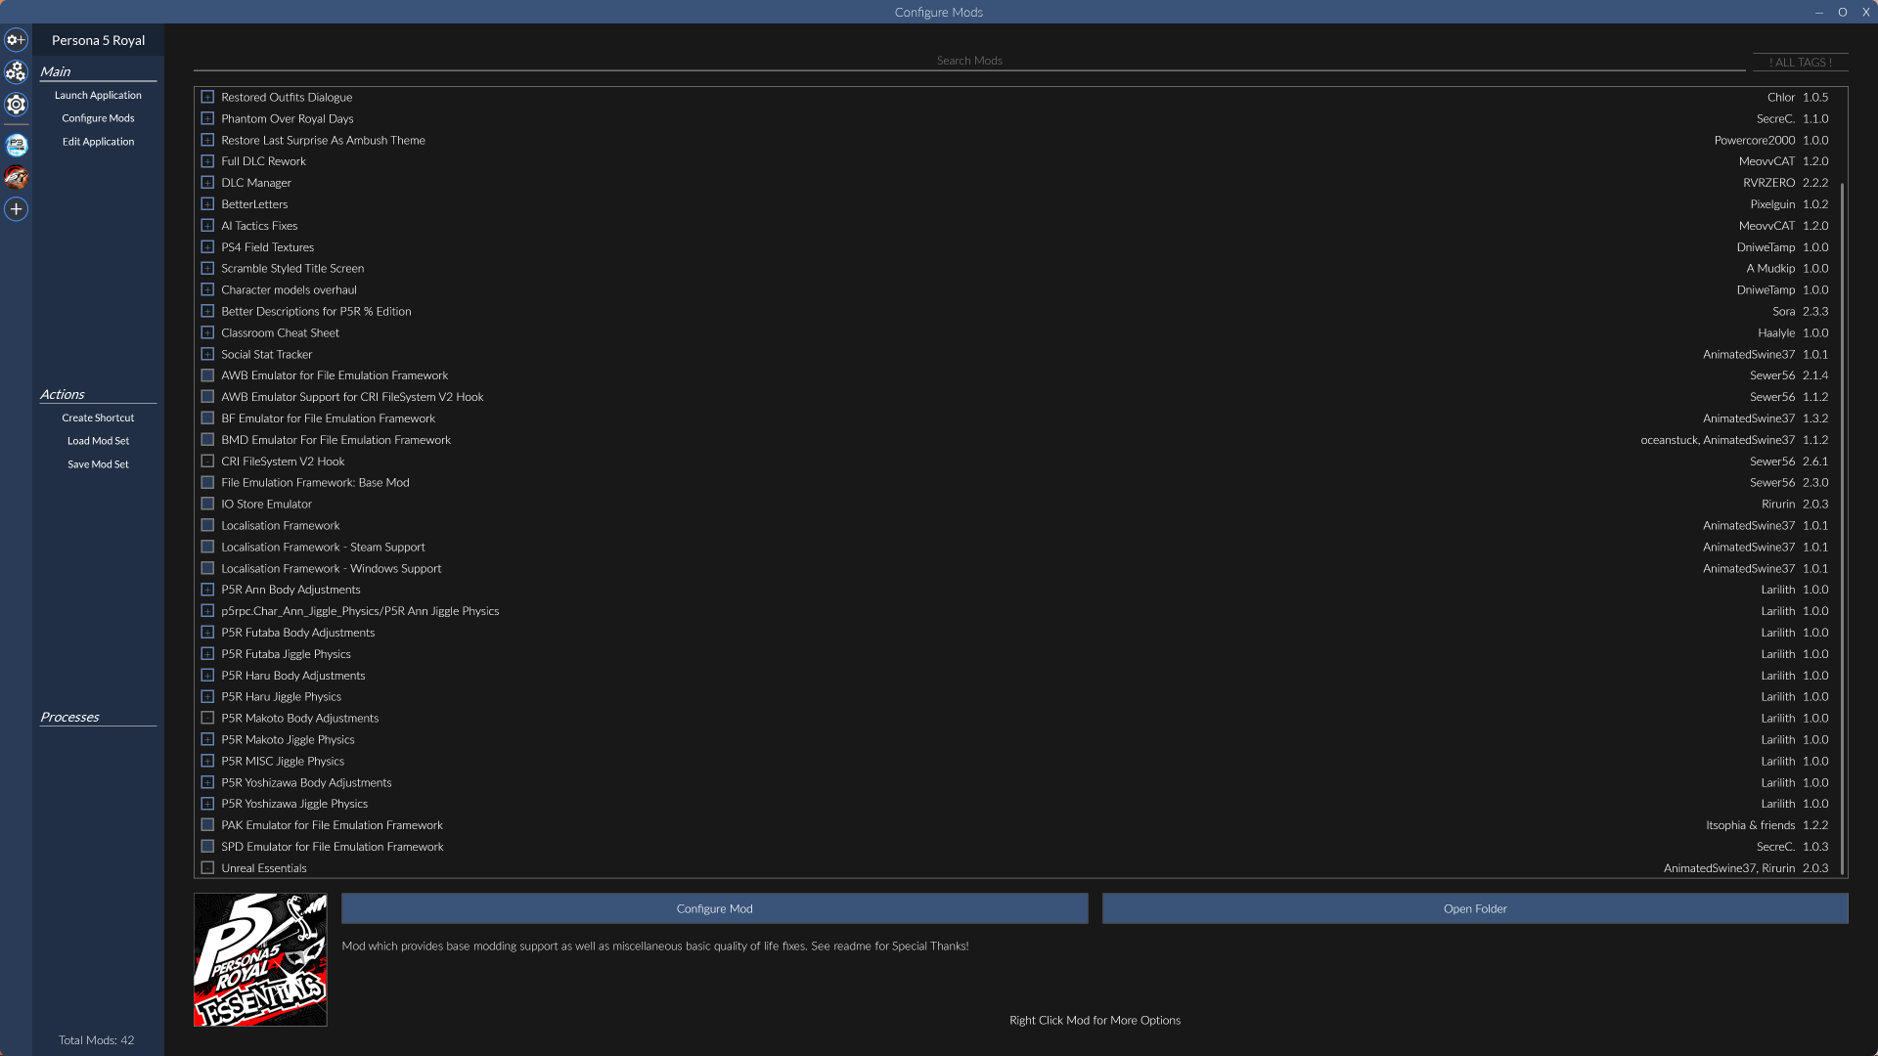
Task: Select the Full DLC Rework mod row
Action: tap(1017, 161)
